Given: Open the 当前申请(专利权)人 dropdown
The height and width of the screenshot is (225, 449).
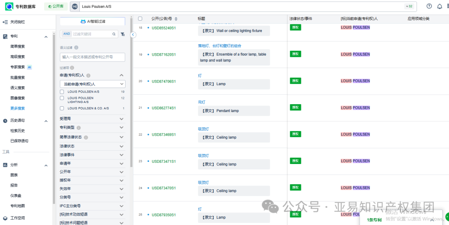Looking at the screenshot, I should [92, 84].
